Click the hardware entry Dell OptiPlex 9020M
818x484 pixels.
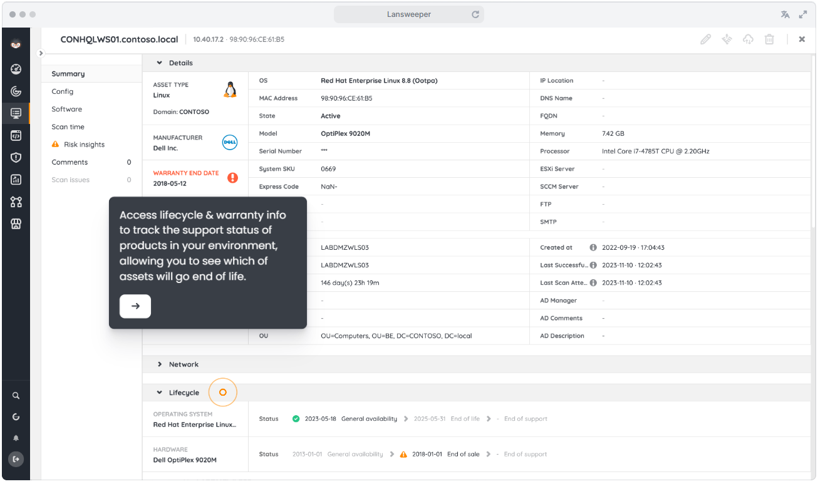point(185,460)
